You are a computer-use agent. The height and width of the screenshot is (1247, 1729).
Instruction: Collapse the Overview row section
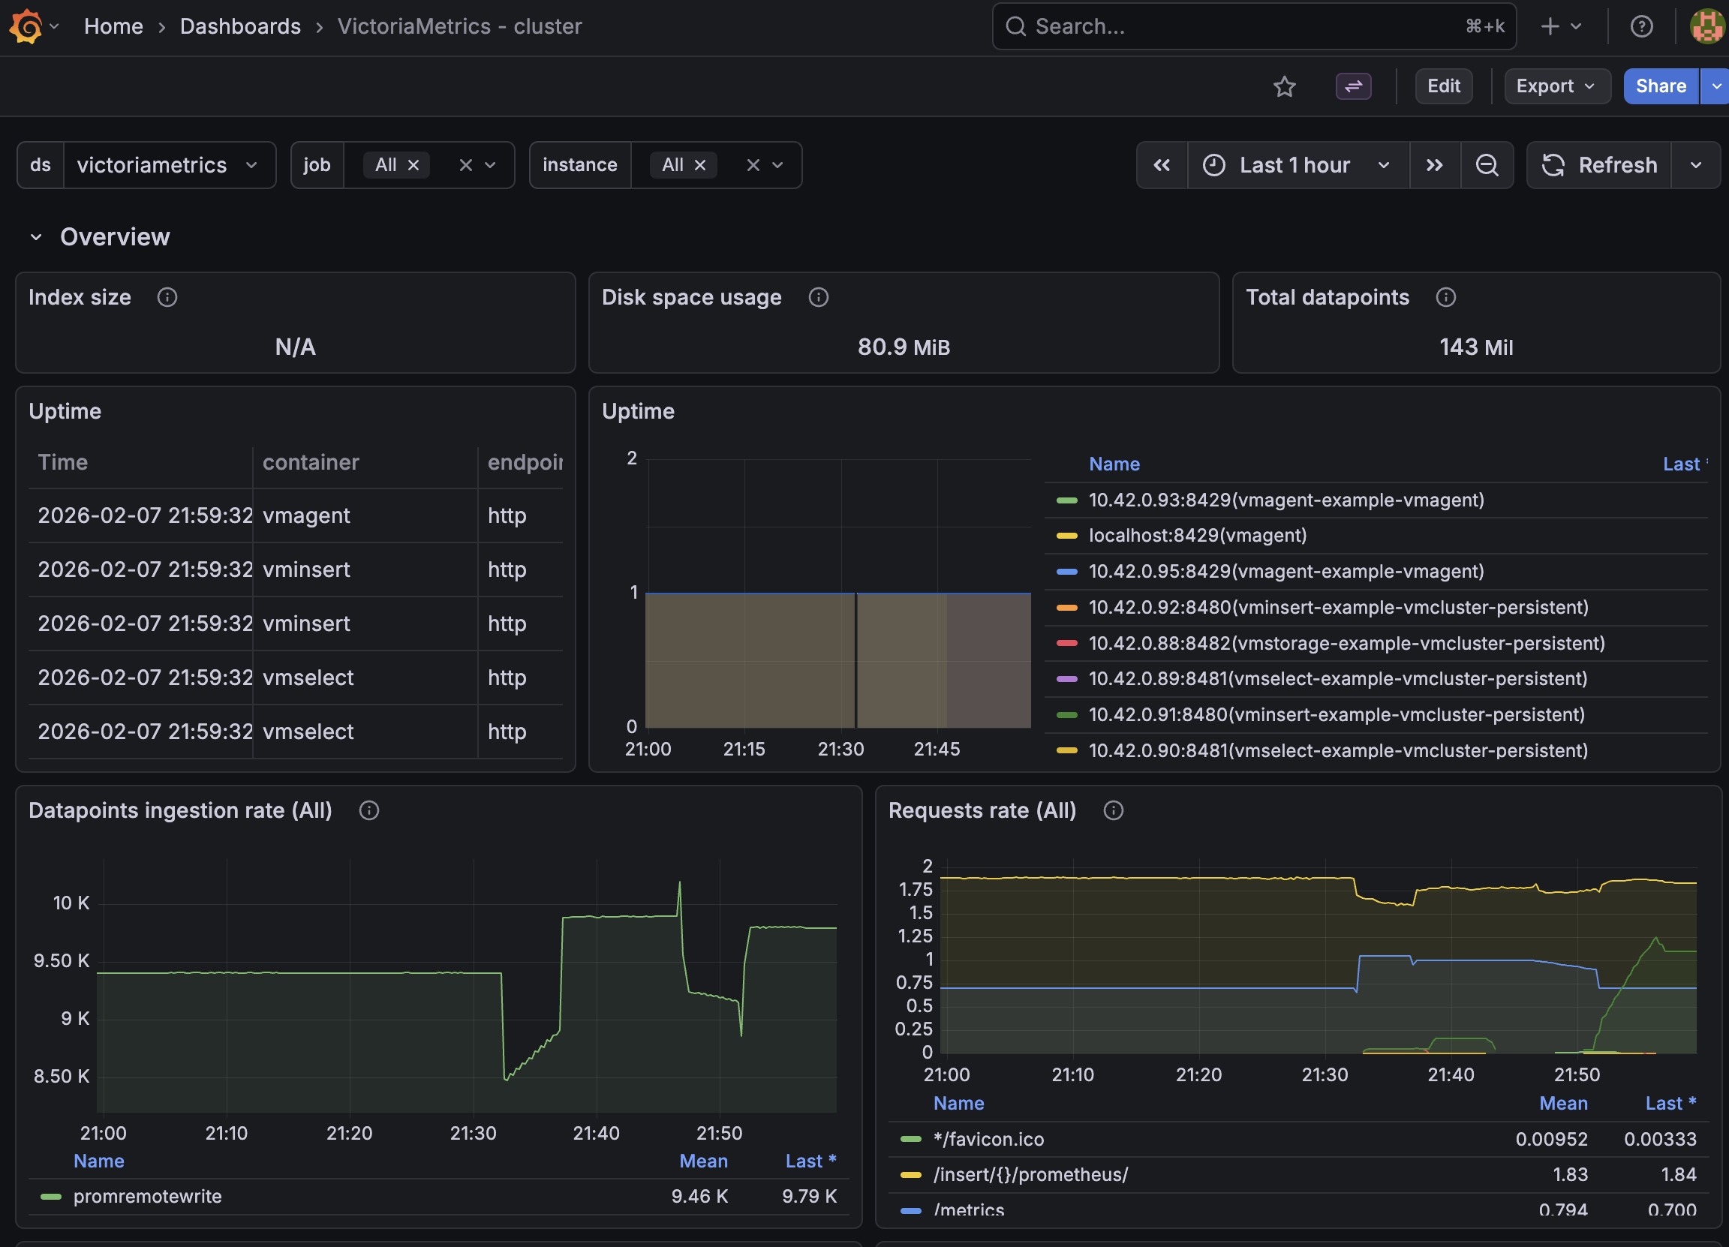click(36, 237)
